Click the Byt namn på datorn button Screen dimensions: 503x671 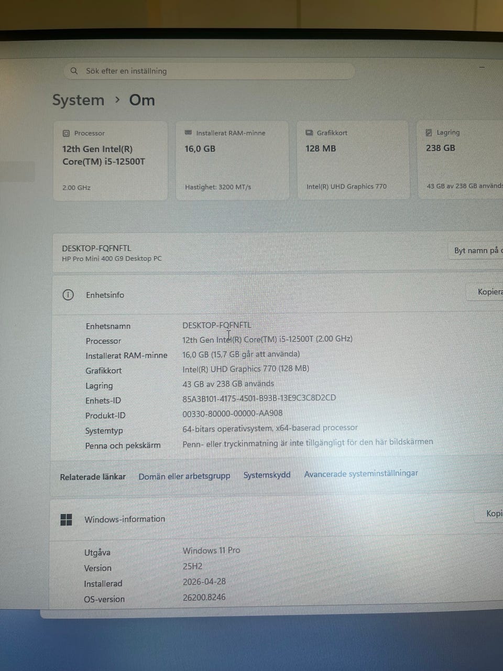[477, 251]
